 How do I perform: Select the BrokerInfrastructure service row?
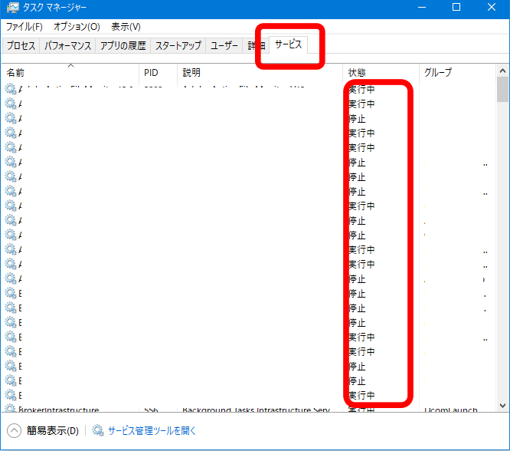(x=249, y=409)
